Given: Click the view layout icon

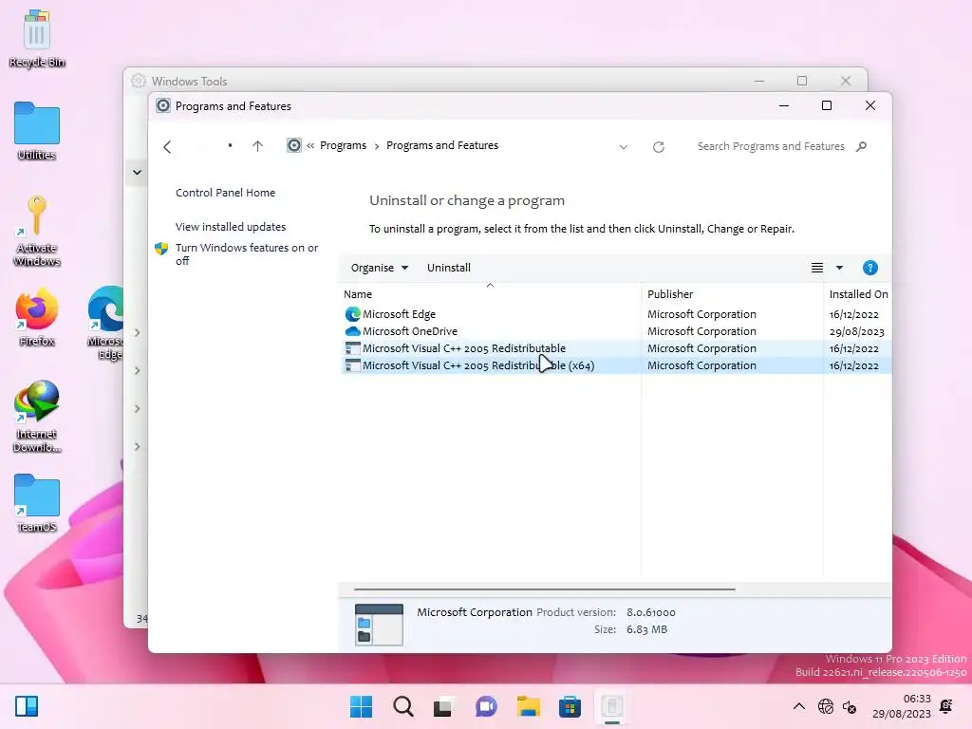Looking at the screenshot, I should [x=817, y=268].
